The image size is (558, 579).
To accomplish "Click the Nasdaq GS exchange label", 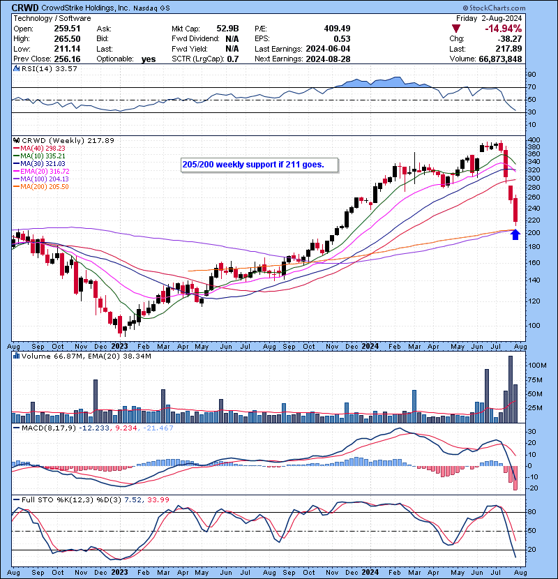I will 151,8.
